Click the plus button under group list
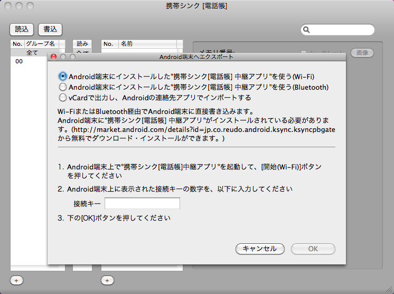This screenshot has height=294, width=394. [x=16, y=281]
